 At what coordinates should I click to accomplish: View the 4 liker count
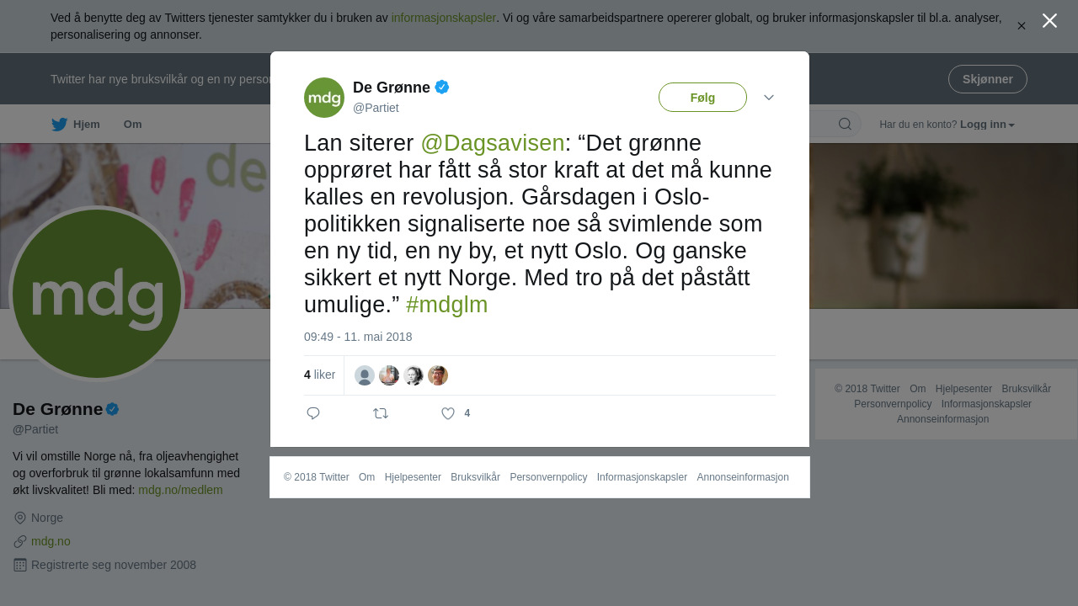point(319,375)
